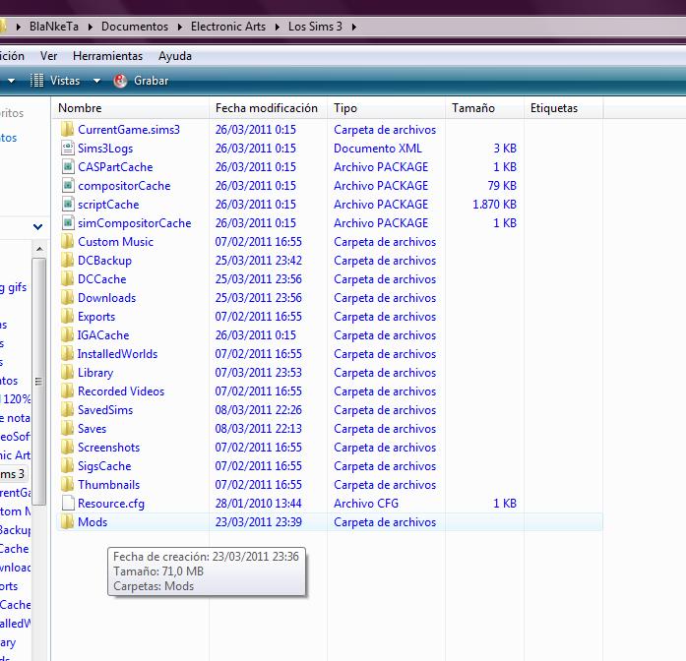The height and width of the screenshot is (661, 686).
Task: Click the Vistas view icon
Action: (37, 81)
